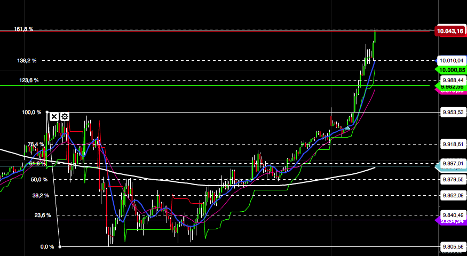This screenshot has height=256, width=467.
Task: Click the 9.862,09 price label
Action: click(453, 195)
